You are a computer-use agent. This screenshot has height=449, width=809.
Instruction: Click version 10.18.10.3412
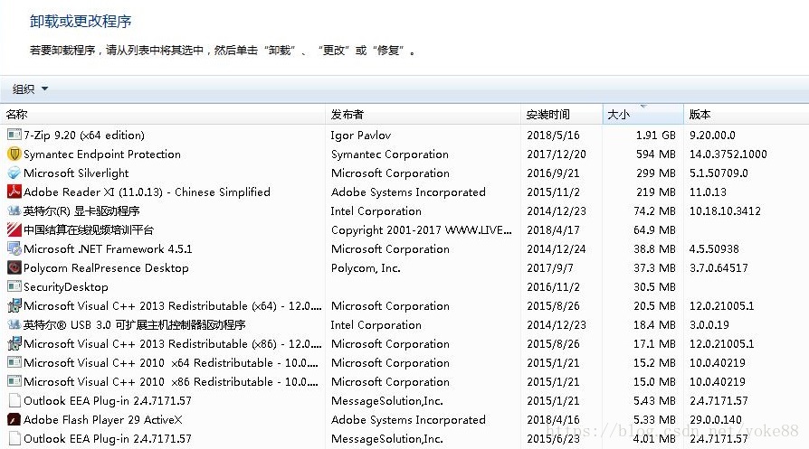[725, 210]
